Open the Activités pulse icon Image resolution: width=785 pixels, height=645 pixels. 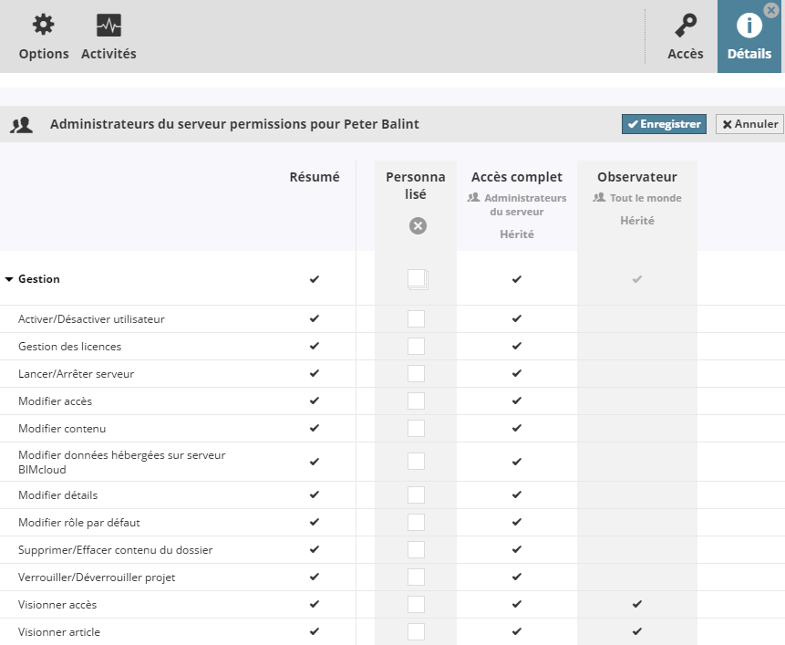[108, 26]
